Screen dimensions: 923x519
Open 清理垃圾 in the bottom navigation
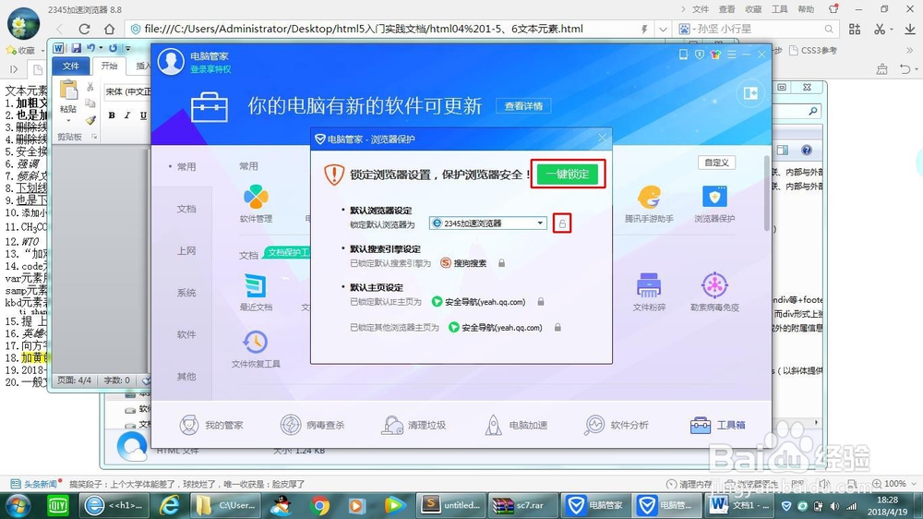pos(414,425)
